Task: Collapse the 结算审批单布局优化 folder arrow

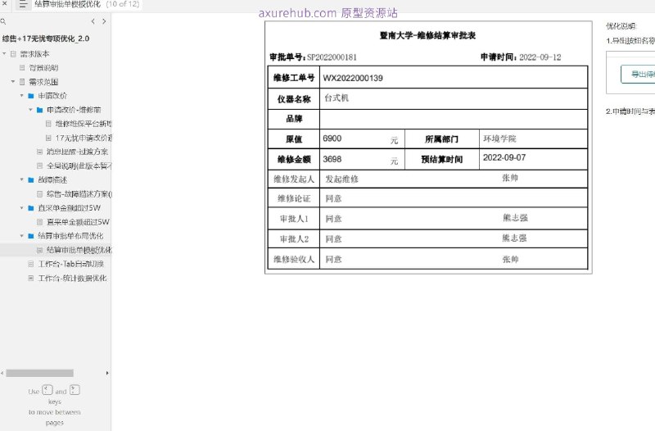Action: (x=22, y=235)
